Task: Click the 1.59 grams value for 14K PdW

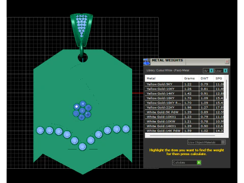Action: 188,131
